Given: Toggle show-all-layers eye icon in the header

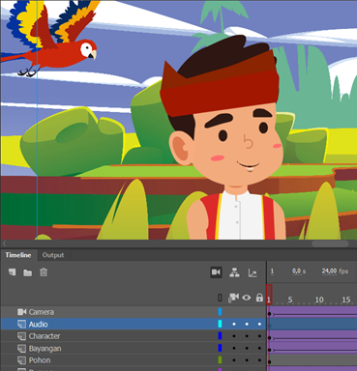Looking at the screenshot, I should pos(247,298).
